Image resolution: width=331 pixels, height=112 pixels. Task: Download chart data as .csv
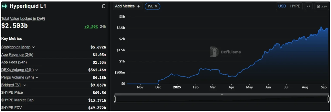[322, 6]
